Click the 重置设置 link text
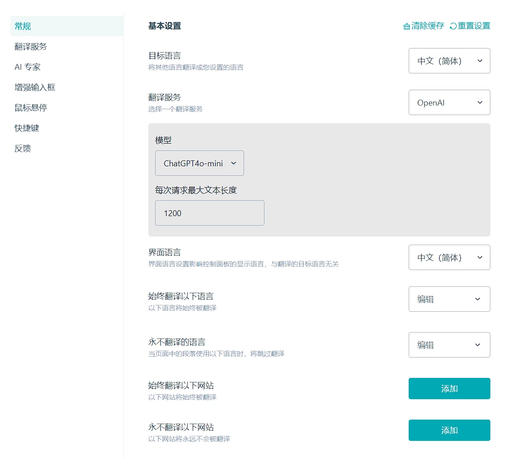Screen dimensions: 523x459 (x=474, y=26)
